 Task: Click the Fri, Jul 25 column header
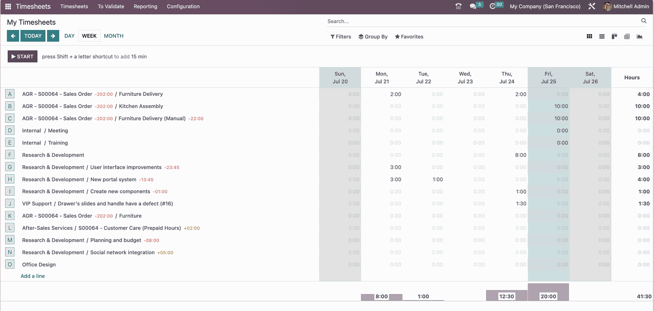point(548,78)
